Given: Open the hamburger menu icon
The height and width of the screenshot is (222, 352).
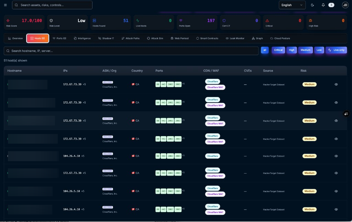Looking at the screenshot, I should [5, 5].
